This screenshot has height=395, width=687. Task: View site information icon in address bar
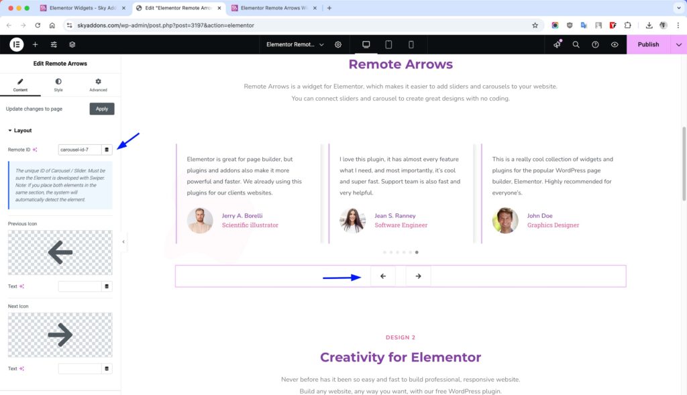69,25
